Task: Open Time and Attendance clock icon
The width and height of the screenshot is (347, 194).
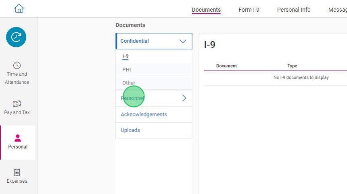Action: pyautogui.click(x=17, y=65)
